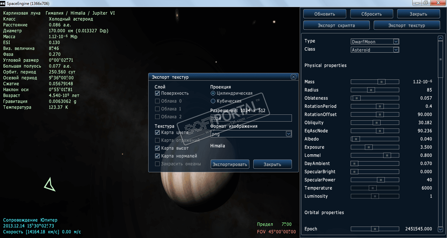
Task: Toggle the Карта отражений checkbox
Action: point(157,140)
